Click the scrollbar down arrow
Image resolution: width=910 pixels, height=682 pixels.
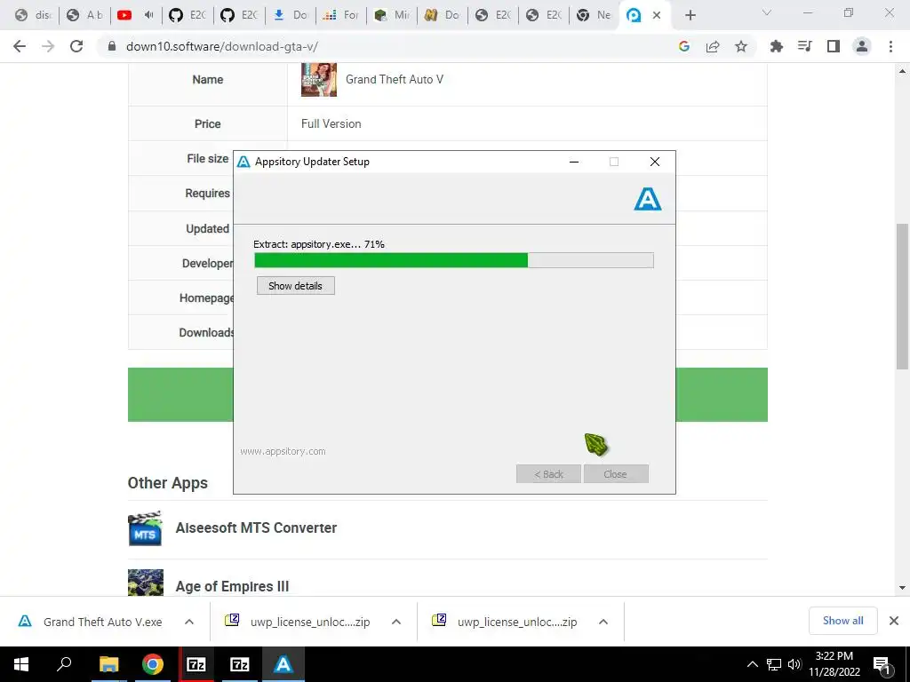point(902,588)
